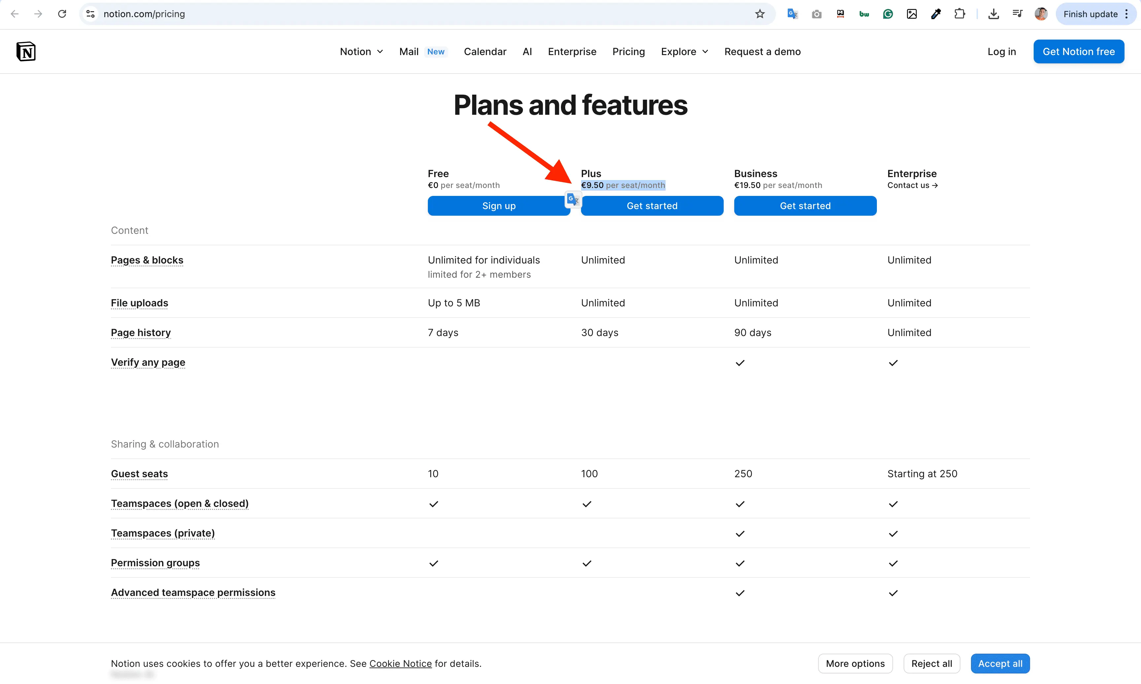Open Calendar from the navigation
Viewport: 1141px width, 684px height.
[x=485, y=52]
